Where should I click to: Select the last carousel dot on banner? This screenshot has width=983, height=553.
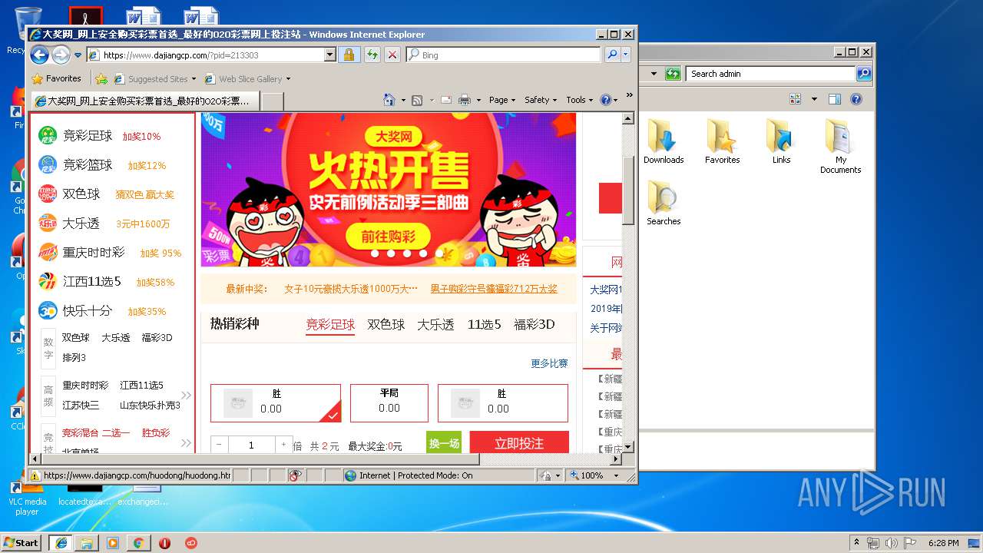coord(440,253)
